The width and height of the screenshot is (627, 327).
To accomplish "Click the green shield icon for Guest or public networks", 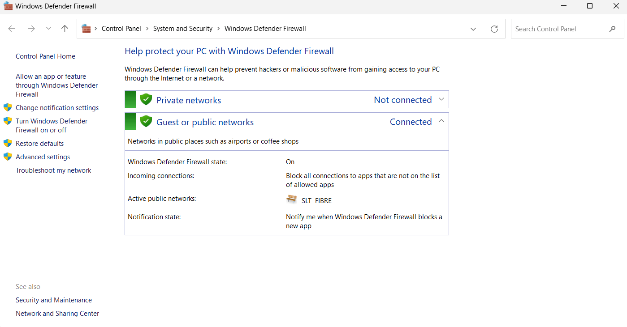I will 146,121.
